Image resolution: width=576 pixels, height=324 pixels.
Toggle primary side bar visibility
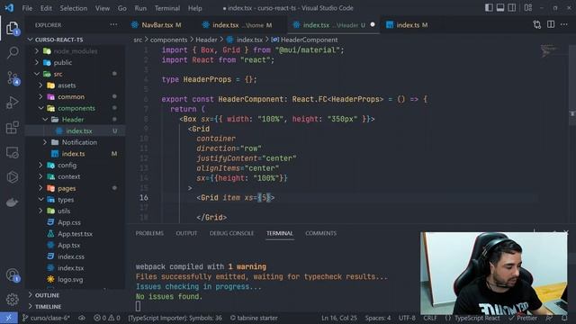coord(489,8)
